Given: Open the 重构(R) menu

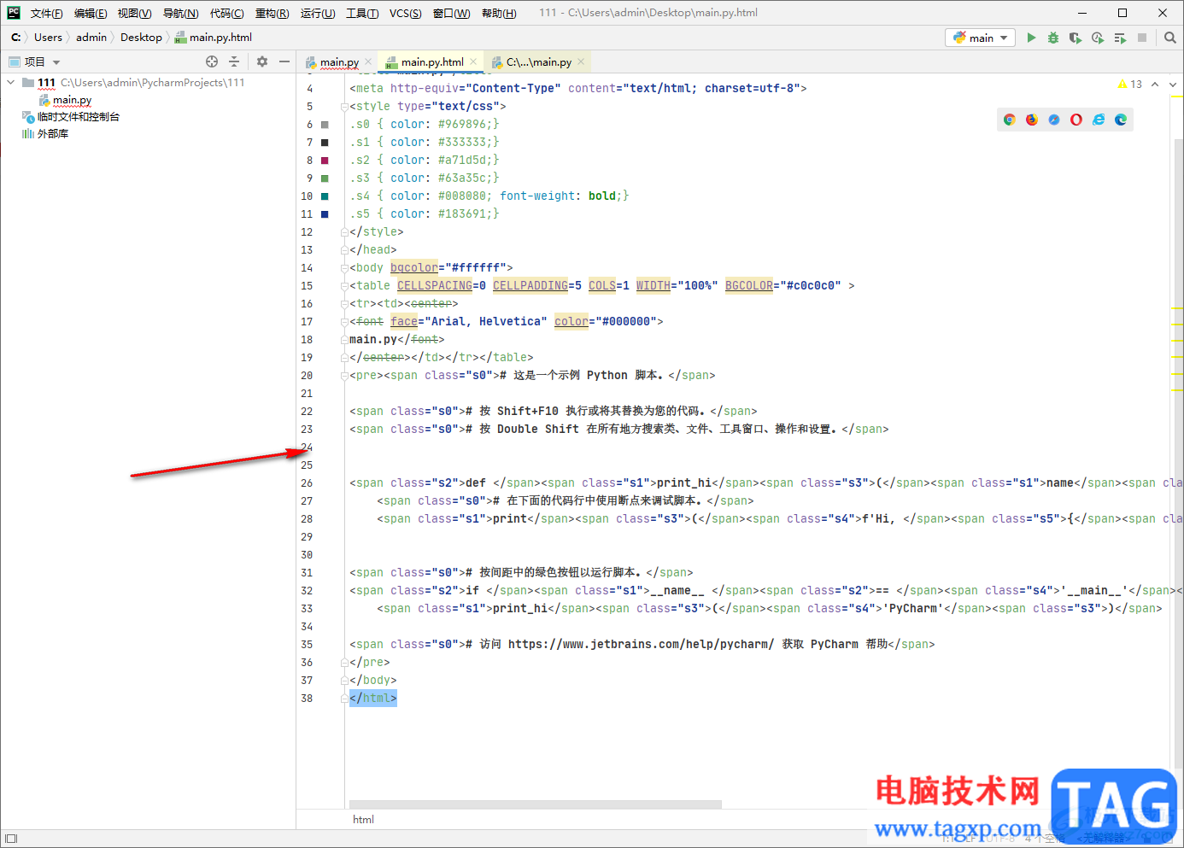Looking at the screenshot, I should pyautogui.click(x=272, y=13).
